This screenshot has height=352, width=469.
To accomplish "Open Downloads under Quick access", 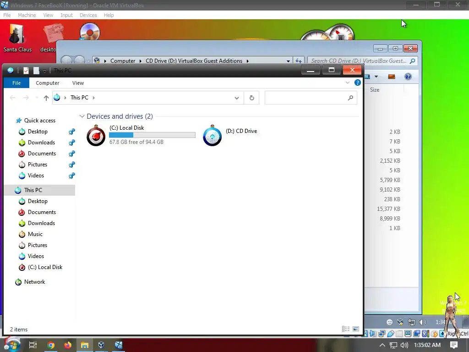I will [x=41, y=143].
